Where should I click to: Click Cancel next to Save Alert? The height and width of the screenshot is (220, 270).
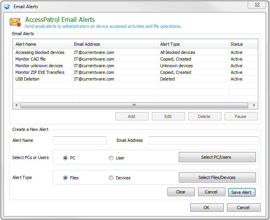211,192
